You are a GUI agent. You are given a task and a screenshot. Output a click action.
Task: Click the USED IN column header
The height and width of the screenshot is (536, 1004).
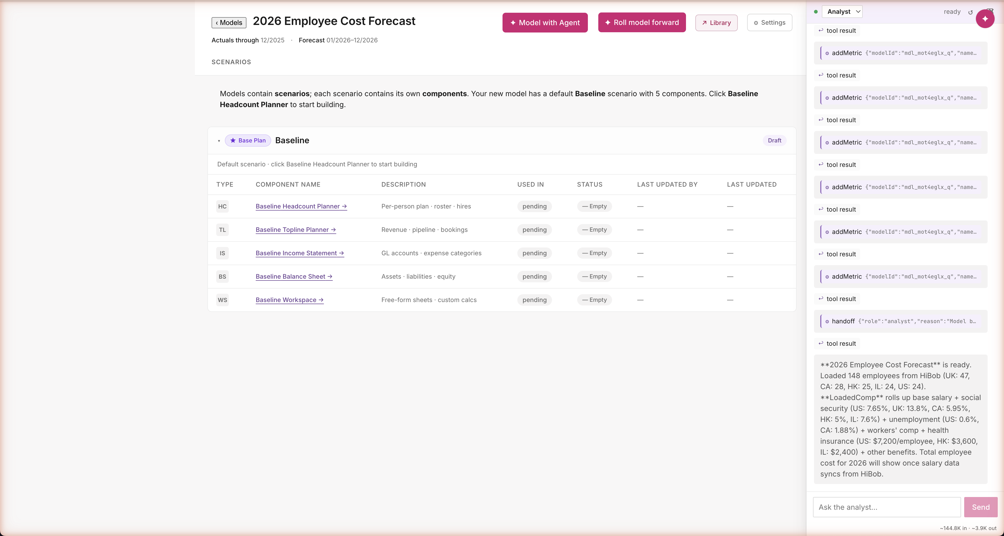point(530,185)
